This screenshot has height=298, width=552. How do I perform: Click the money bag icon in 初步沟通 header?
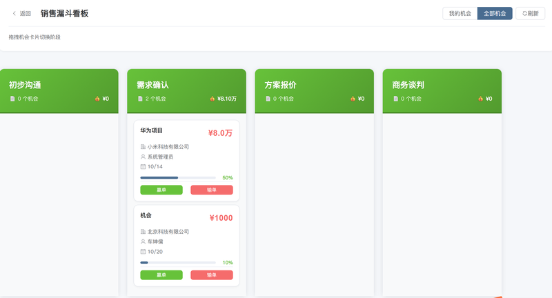pos(97,99)
